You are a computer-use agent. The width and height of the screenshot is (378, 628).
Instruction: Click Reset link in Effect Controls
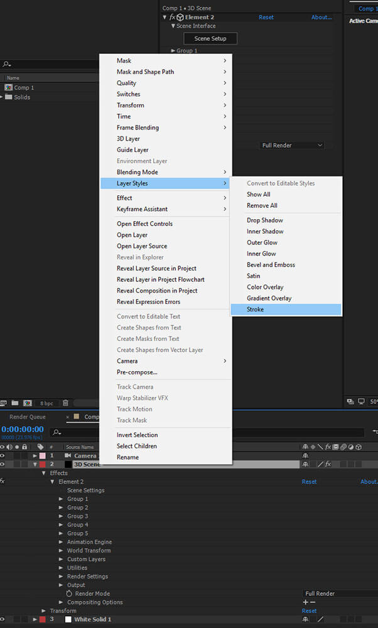(x=266, y=17)
